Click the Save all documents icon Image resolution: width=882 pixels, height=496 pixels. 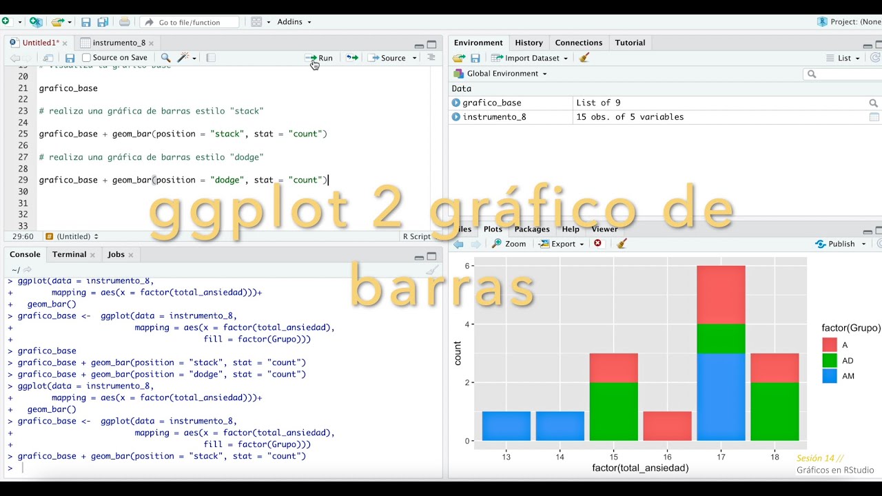click(103, 22)
